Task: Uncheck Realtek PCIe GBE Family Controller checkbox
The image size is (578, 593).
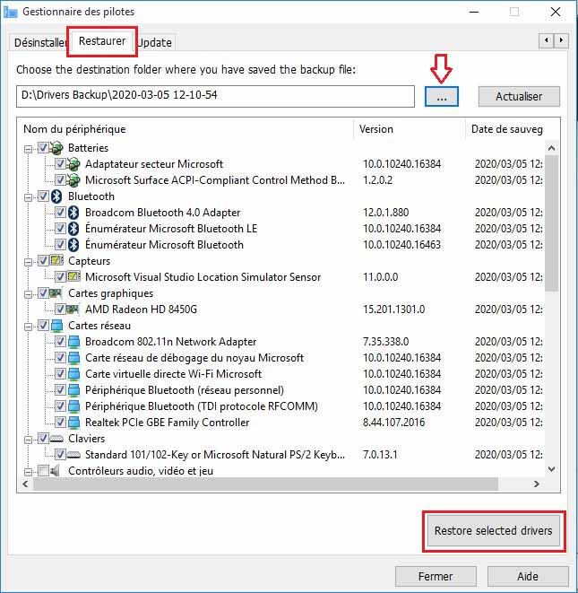Action: coord(60,422)
